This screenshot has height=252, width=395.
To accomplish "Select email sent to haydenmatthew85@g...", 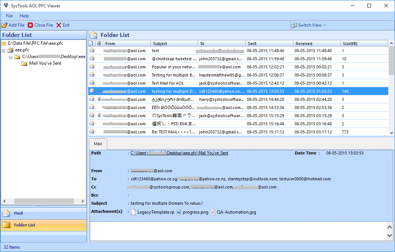I will 238,75.
